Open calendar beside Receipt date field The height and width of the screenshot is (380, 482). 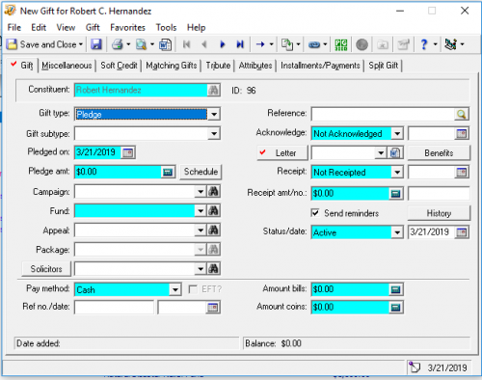coord(462,173)
